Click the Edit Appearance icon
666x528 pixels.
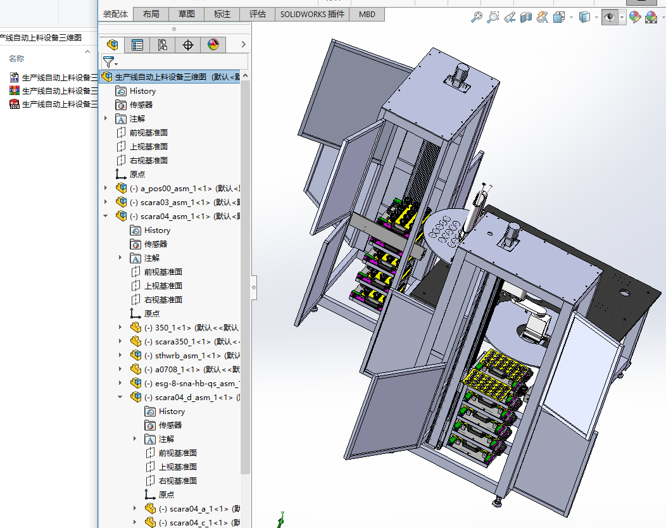tap(635, 18)
